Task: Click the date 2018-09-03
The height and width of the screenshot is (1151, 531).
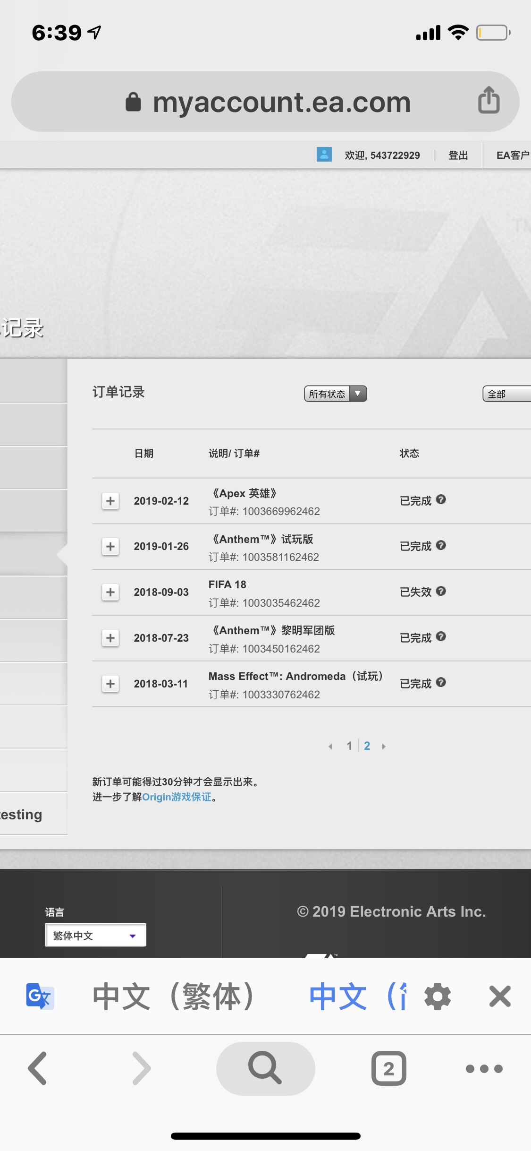Action: coord(161,592)
